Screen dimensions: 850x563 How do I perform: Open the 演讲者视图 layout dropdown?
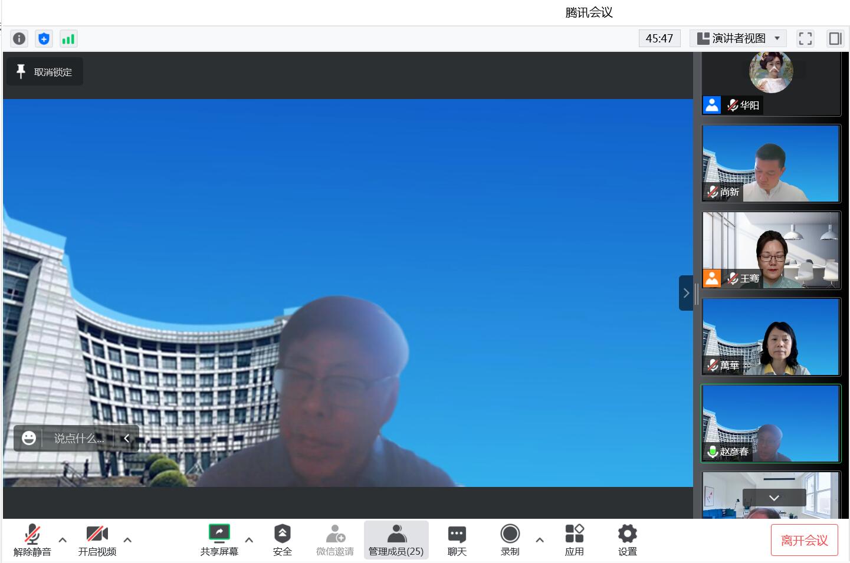point(738,39)
